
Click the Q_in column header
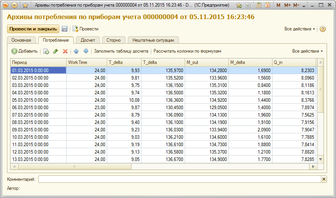pos(294,62)
